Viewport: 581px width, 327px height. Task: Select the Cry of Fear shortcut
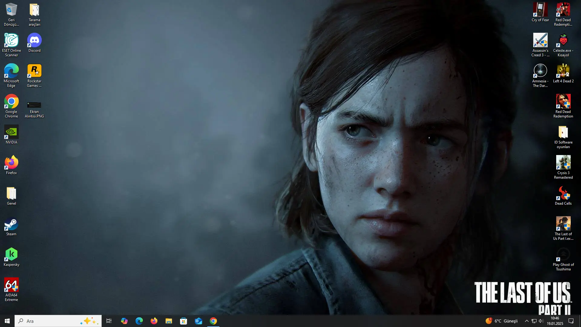coord(540,12)
